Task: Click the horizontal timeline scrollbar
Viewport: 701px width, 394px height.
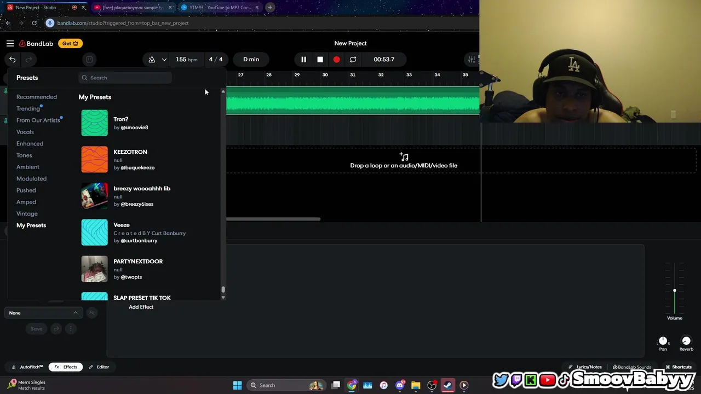Action: click(x=273, y=219)
